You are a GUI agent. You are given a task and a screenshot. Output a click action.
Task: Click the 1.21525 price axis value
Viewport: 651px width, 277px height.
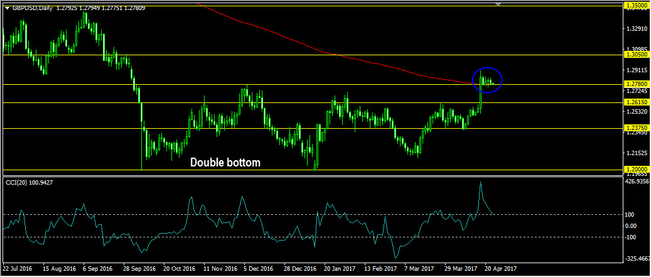point(636,153)
